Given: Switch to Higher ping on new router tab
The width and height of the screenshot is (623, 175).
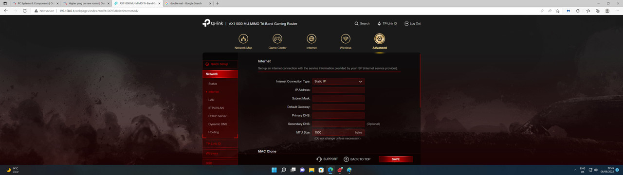Looking at the screenshot, I should click(x=86, y=3).
